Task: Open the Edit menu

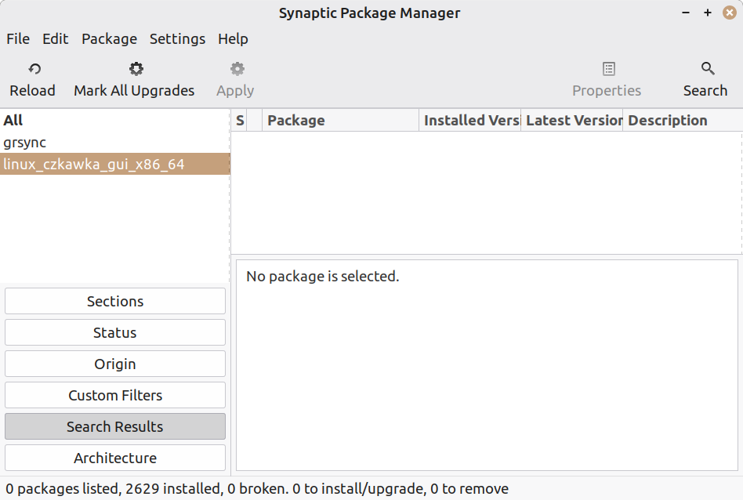Action: point(56,38)
